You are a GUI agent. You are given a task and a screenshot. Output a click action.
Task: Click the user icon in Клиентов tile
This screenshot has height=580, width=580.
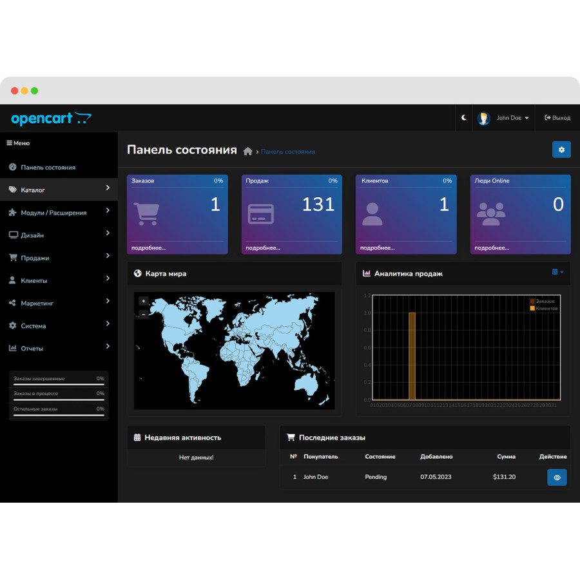point(372,214)
